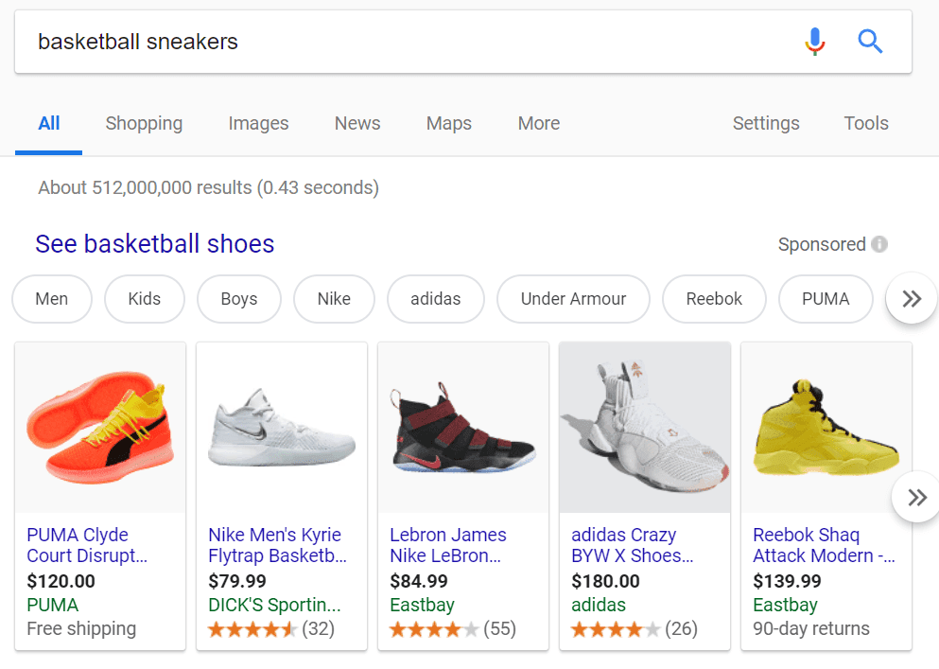939x669 pixels.
Task: Click the Eastbay seller under $84.99
Action: pyautogui.click(x=422, y=605)
